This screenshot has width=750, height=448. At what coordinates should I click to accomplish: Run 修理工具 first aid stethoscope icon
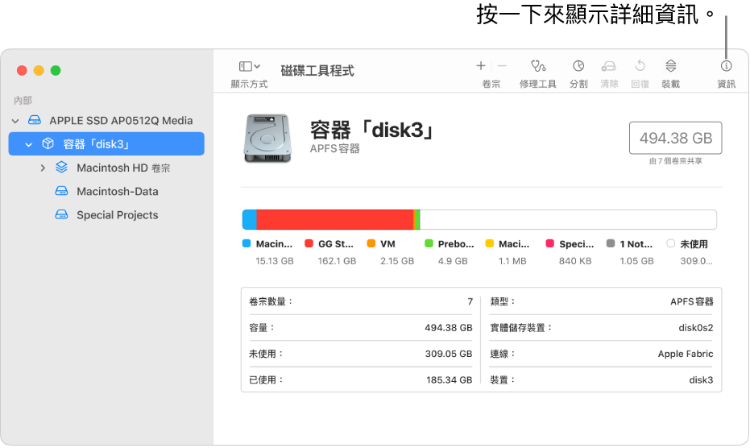[x=537, y=66]
